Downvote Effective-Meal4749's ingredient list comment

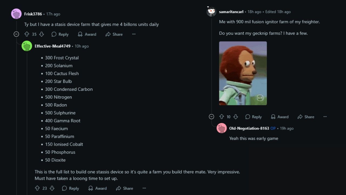52,188
